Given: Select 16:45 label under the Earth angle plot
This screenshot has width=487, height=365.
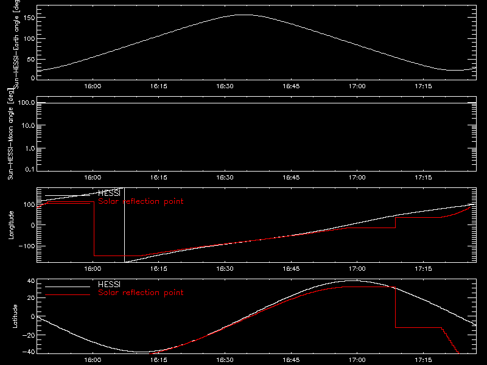Looking at the screenshot, I should click(x=291, y=86).
